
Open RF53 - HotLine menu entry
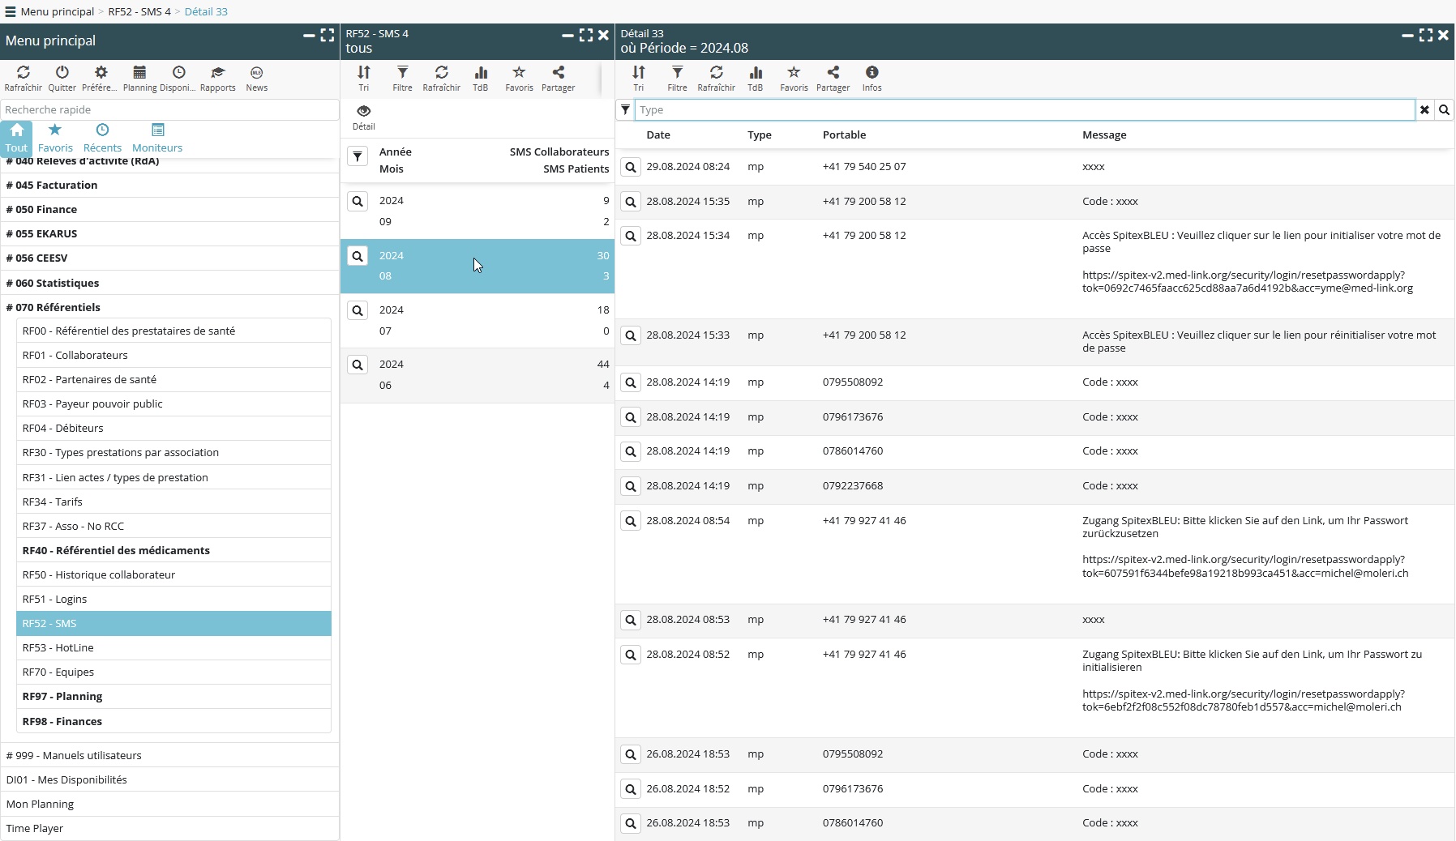[58, 647]
